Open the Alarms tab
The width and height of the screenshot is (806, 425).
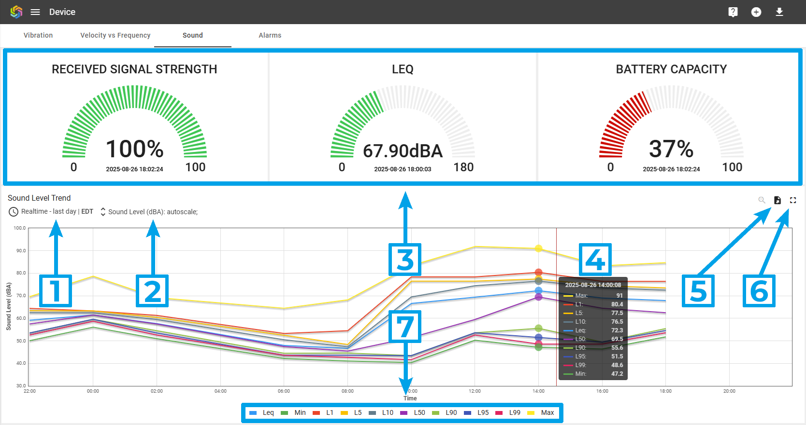[270, 35]
